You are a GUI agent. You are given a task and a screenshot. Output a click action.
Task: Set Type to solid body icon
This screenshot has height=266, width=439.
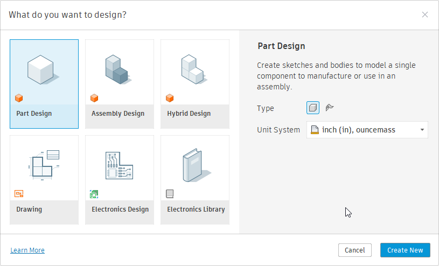click(313, 108)
